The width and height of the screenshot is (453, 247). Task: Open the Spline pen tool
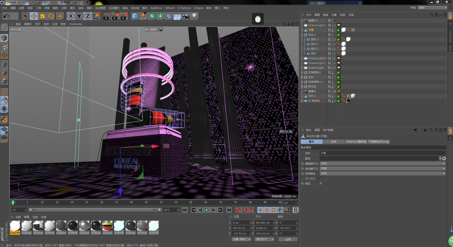143,16
